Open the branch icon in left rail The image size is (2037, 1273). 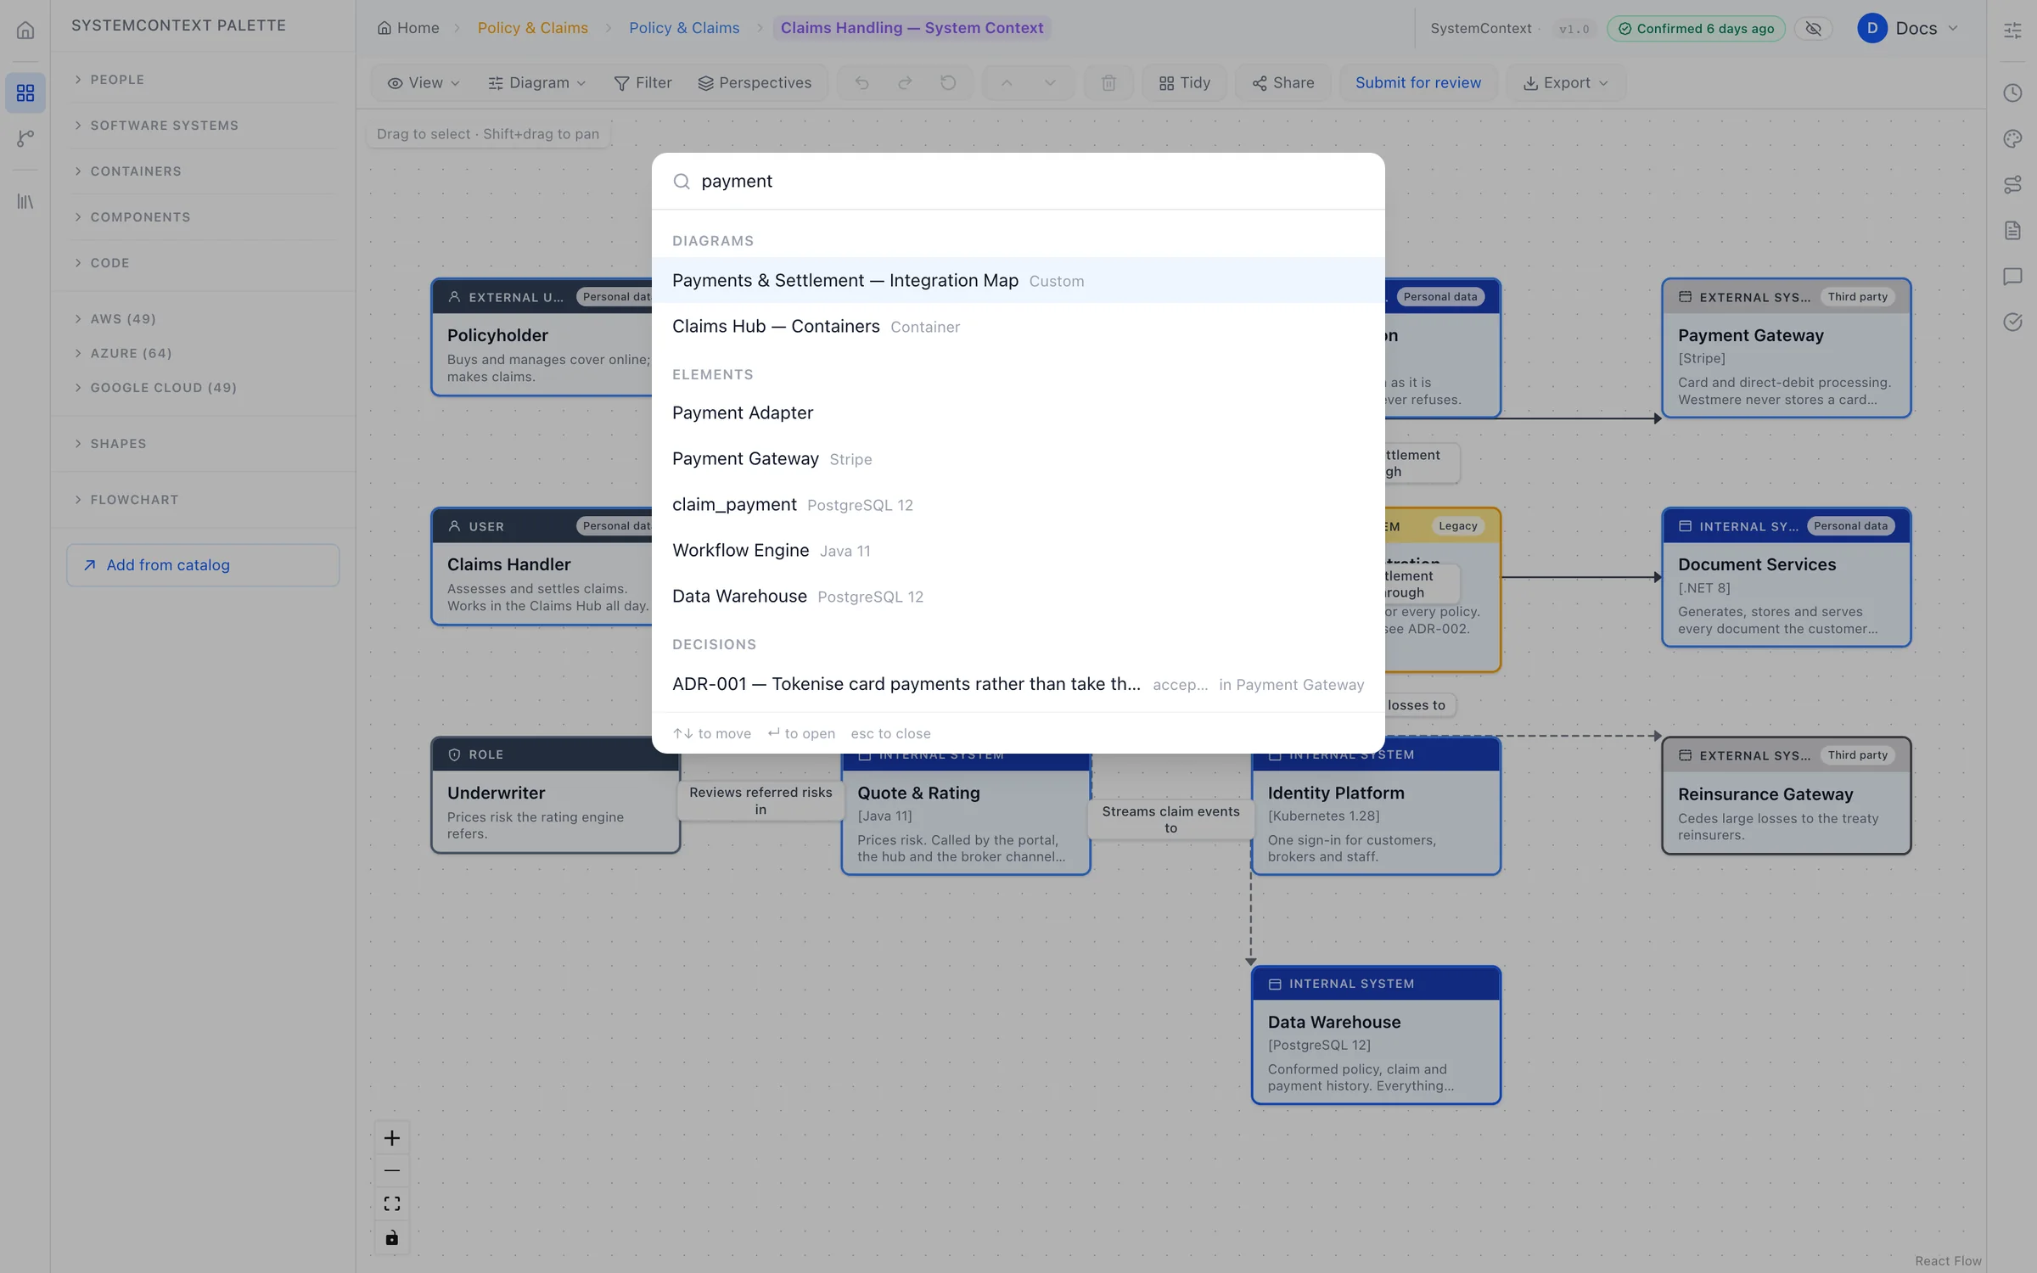tap(25, 138)
